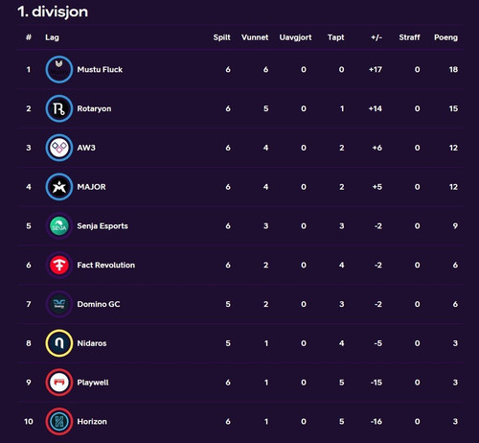Click the Vunnet column header
479x443 pixels.
[x=255, y=37]
